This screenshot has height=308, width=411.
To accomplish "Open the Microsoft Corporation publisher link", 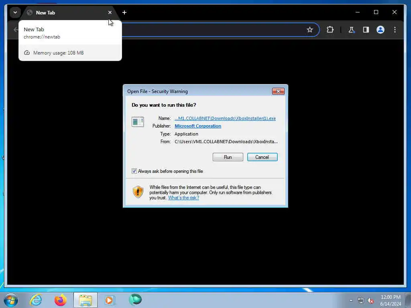I will (x=198, y=126).
